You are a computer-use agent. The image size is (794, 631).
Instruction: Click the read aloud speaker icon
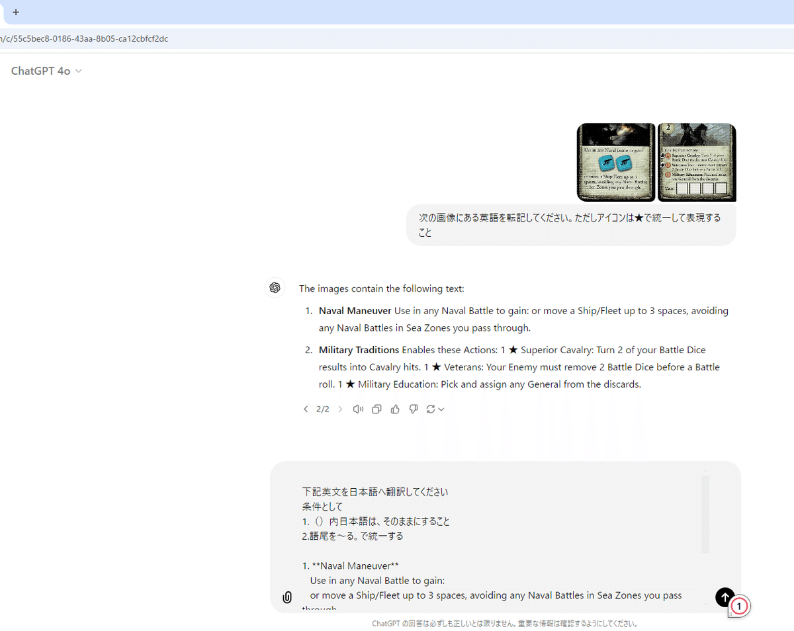pyautogui.click(x=358, y=409)
